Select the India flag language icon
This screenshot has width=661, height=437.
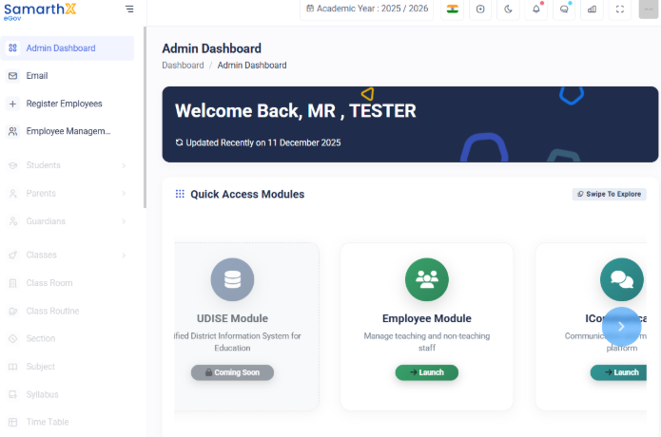[453, 9]
